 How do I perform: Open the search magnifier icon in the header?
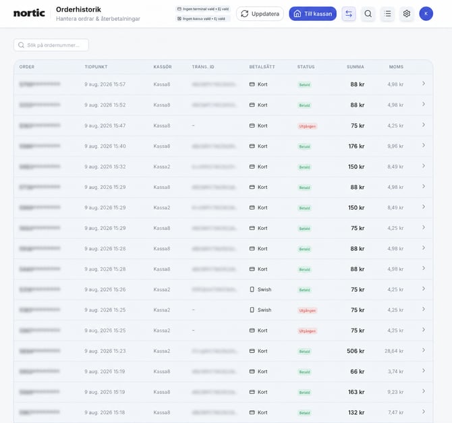click(368, 13)
